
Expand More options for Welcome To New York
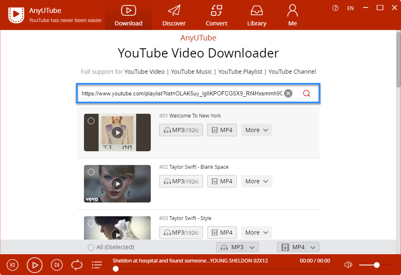(256, 130)
